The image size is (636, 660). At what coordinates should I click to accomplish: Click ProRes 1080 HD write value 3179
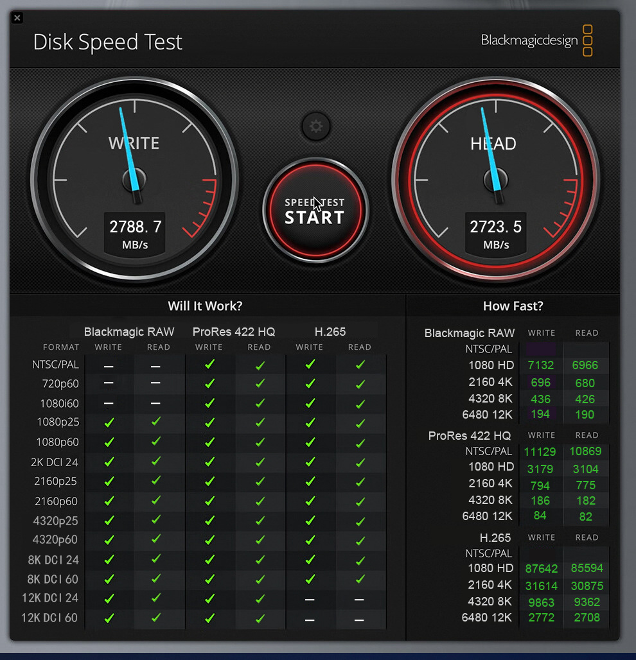(x=540, y=469)
